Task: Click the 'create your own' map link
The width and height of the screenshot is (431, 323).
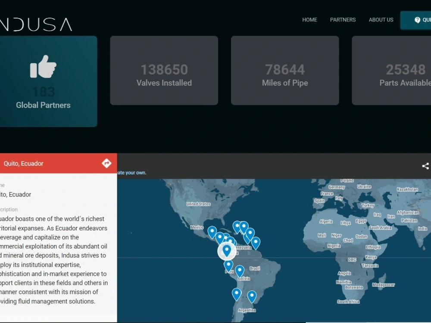Action: coord(131,173)
